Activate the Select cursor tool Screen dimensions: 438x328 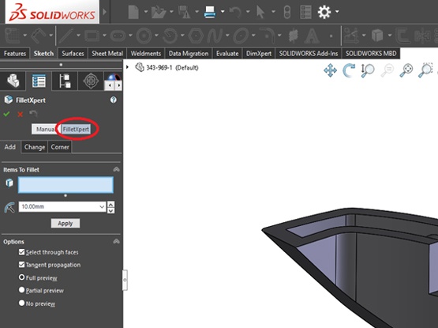click(260, 13)
